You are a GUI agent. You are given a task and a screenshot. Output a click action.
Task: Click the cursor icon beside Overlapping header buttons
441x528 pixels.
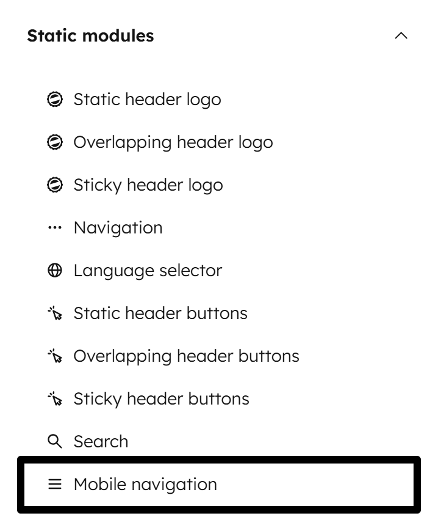[56, 356]
